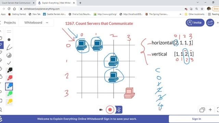
Task: Open browser zoom magnifier in address bar
Action: (196, 9)
